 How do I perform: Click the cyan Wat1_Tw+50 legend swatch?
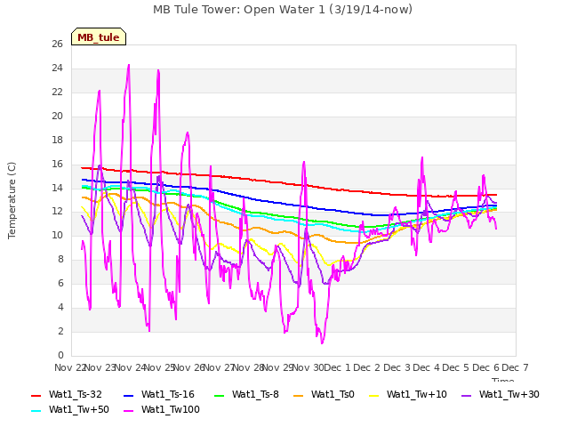point(36,411)
